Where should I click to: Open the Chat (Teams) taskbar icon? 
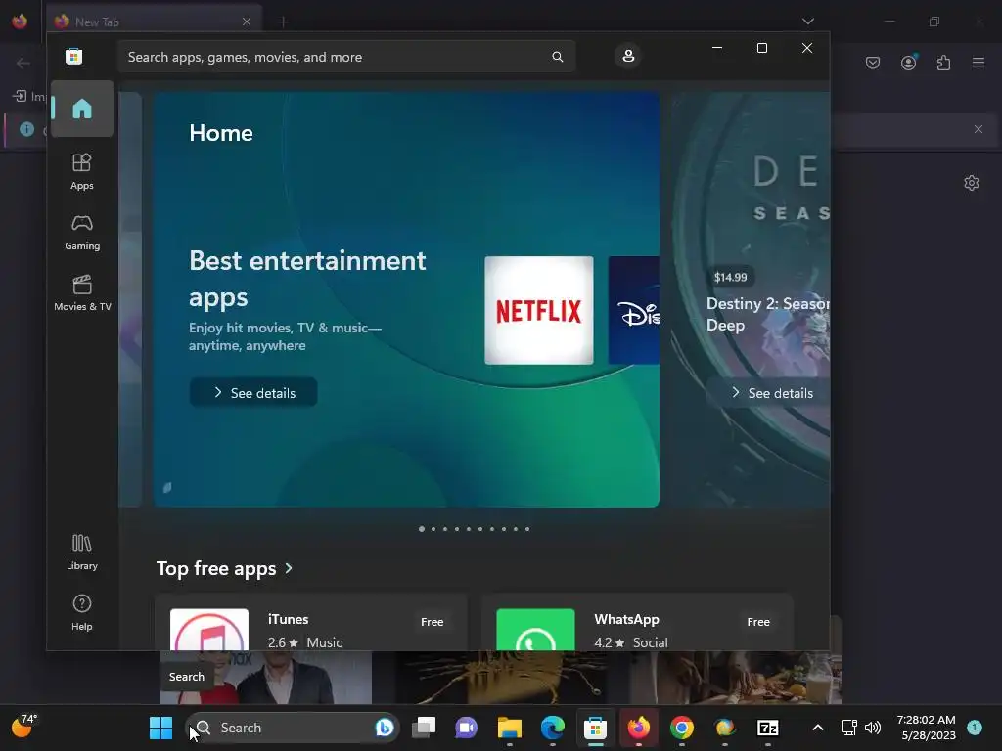[x=467, y=728]
